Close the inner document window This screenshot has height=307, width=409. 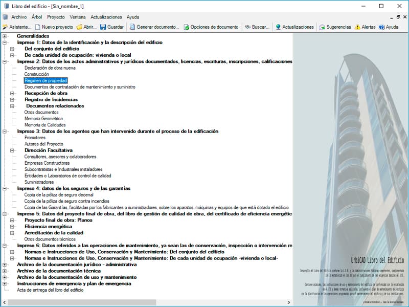pyautogui.click(x=405, y=17)
